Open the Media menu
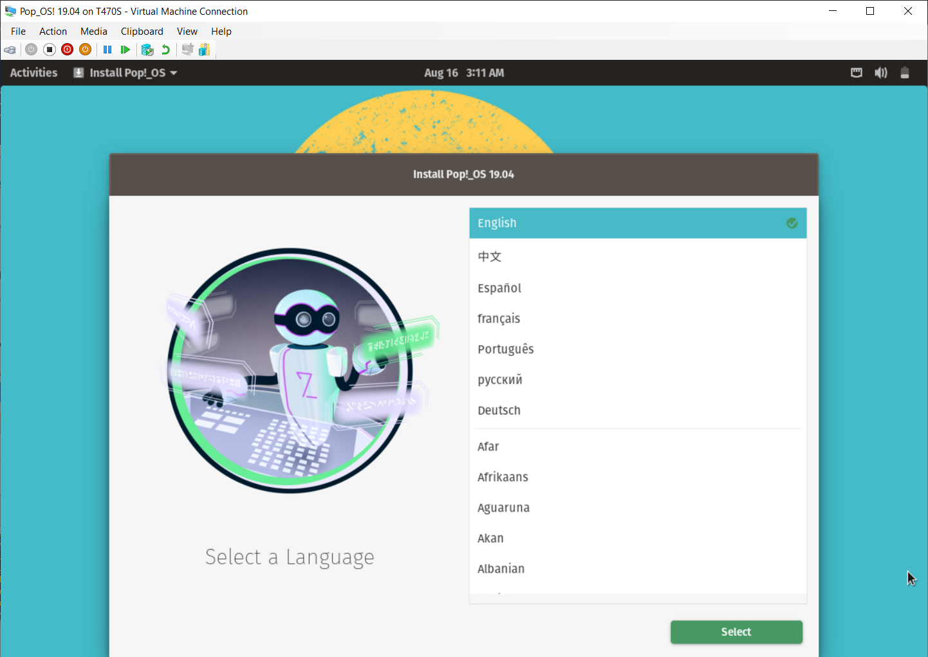This screenshot has height=657, width=928. (x=94, y=31)
